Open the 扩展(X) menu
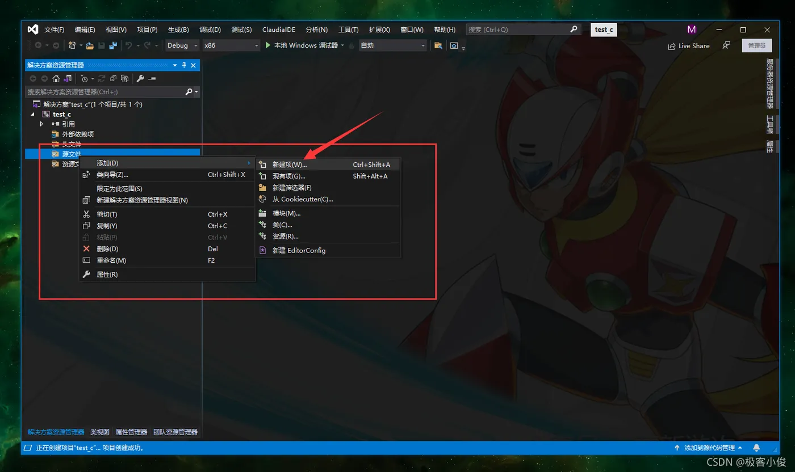795x472 pixels. click(x=379, y=29)
